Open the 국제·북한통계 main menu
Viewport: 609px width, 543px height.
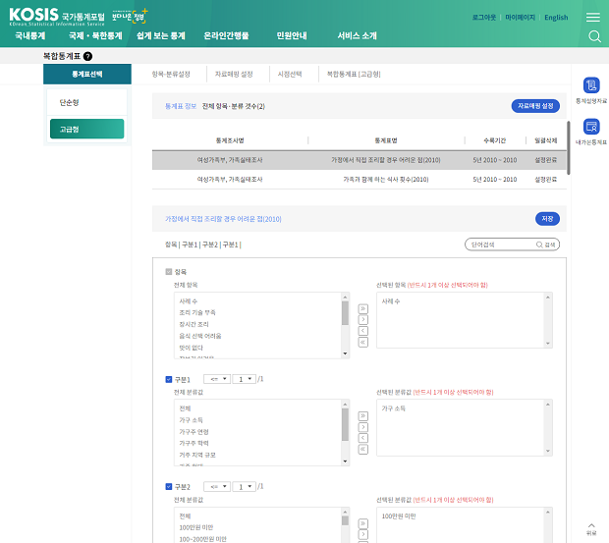pos(95,36)
